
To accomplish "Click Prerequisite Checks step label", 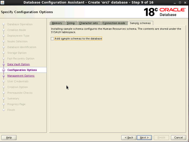I will tap(20, 93).
